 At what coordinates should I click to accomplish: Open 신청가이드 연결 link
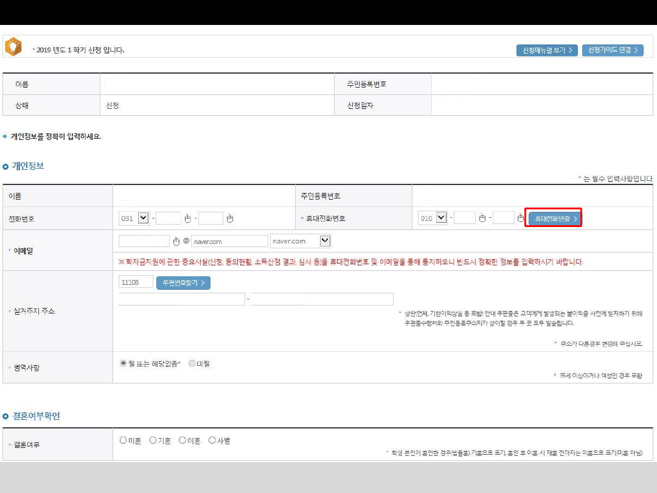(x=613, y=50)
